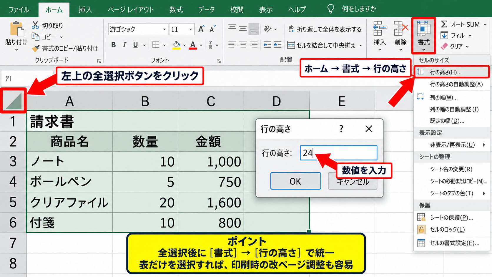Click the right align text icon
The height and width of the screenshot is (277, 492).
(253, 44)
